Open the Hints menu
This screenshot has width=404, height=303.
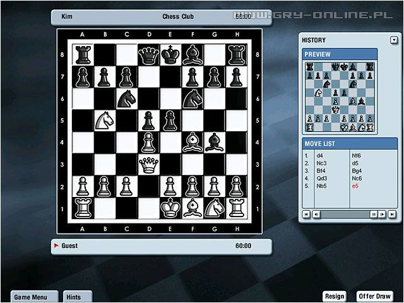77,297
